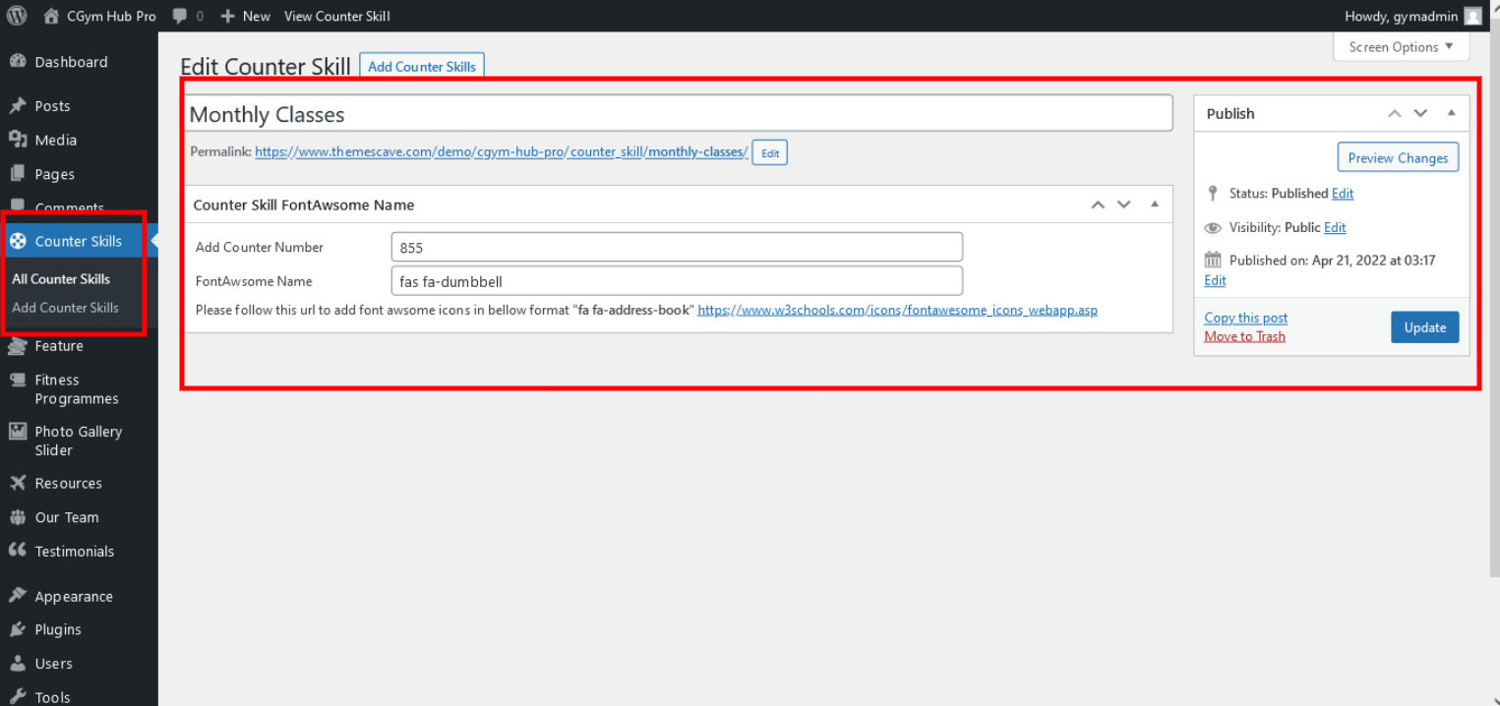Click the Posts pushpin icon
1500x706 pixels.
click(18, 106)
